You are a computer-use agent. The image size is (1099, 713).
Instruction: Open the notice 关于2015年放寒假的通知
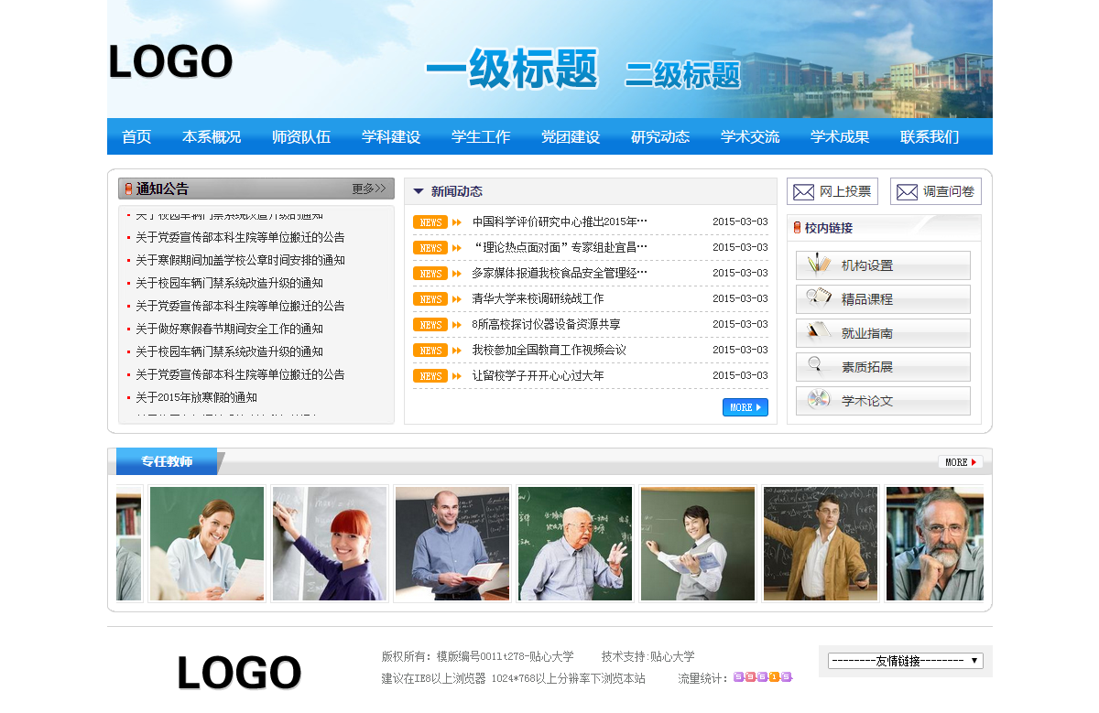pos(196,397)
